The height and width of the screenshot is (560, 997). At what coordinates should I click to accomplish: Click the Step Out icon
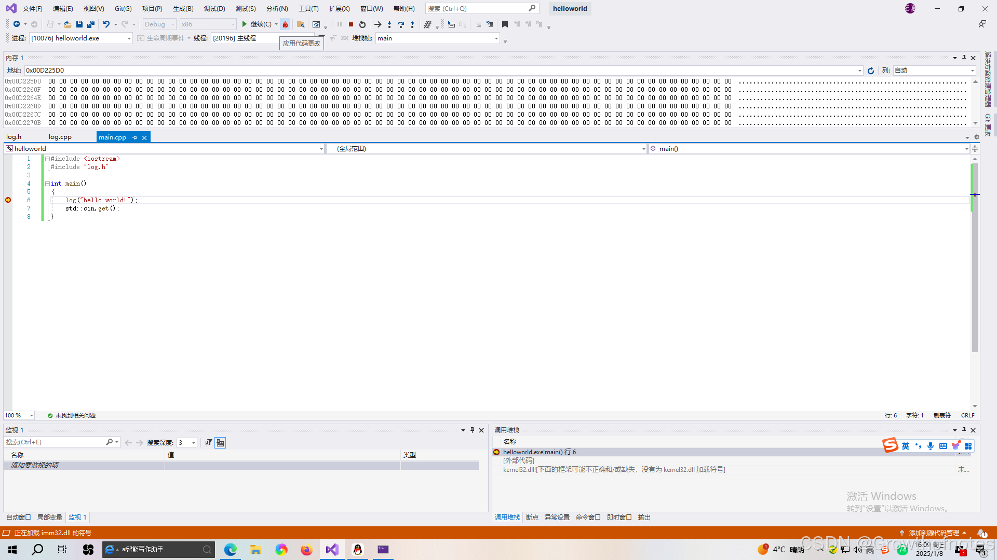(412, 24)
